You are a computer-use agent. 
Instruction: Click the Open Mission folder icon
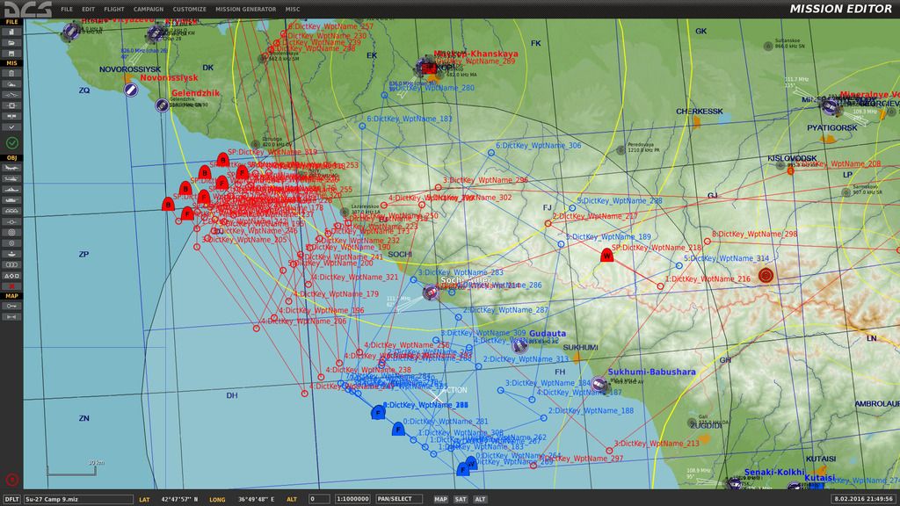coord(11,41)
